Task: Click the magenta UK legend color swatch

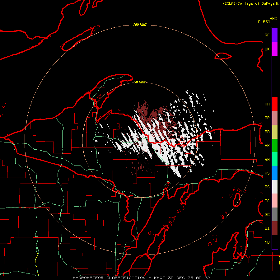Action: (275, 49)
